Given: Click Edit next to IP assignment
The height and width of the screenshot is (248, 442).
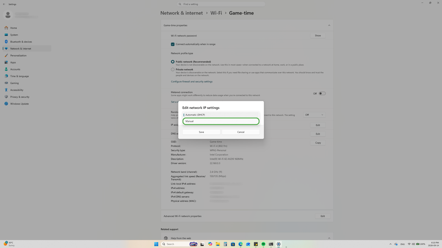Looking at the screenshot, I should coord(318,125).
